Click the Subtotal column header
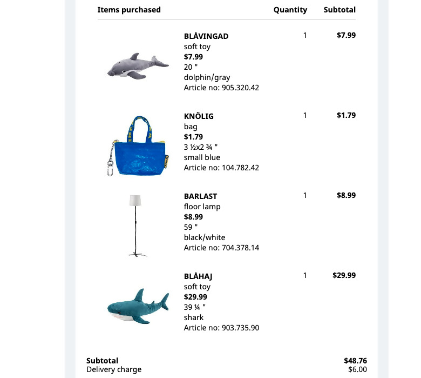Screen dimensions: 421x378 coord(339,10)
